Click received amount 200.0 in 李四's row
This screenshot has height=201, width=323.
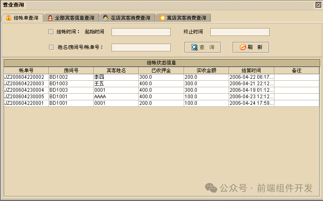pos(206,77)
